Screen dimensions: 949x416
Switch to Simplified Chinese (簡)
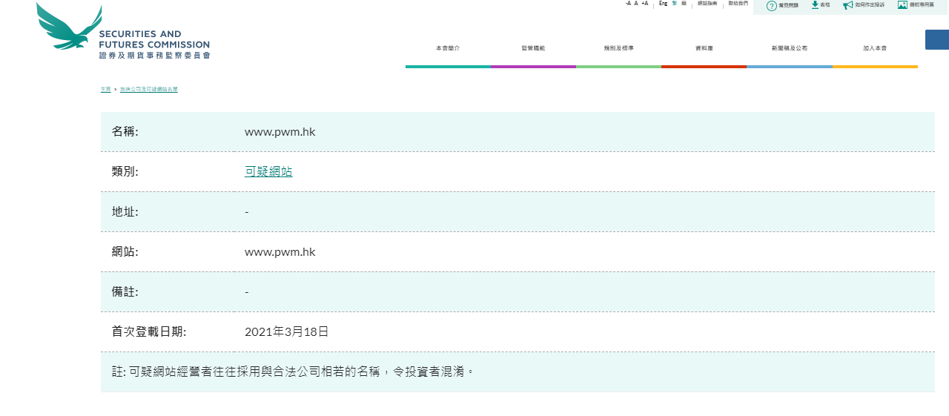click(684, 4)
